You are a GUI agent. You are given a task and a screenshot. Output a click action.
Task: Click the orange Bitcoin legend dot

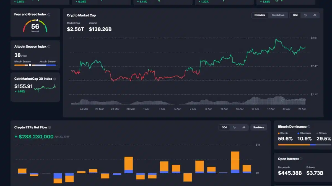pyautogui.click(x=279, y=133)
